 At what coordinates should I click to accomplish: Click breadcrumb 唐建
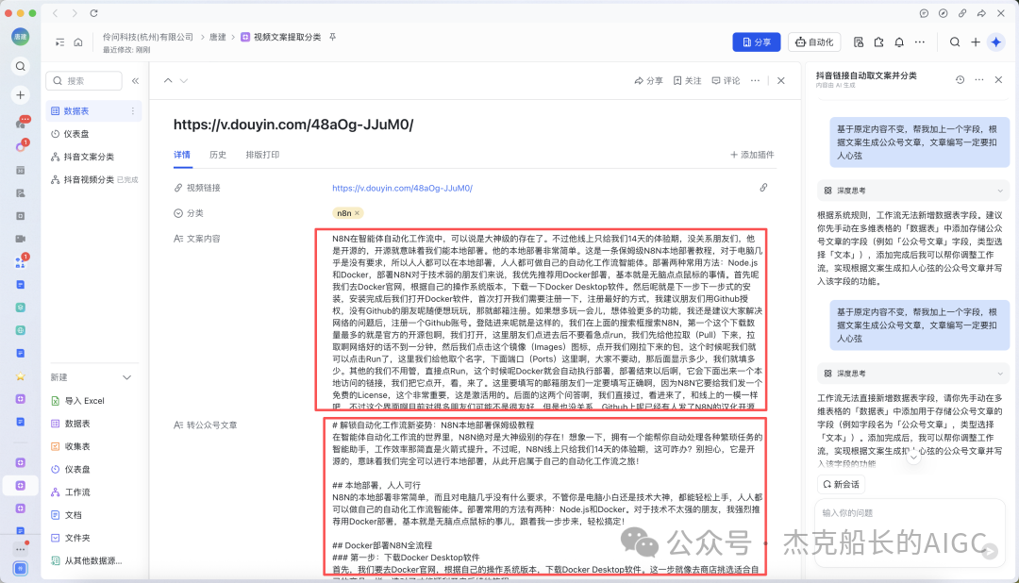coord(218,37)
